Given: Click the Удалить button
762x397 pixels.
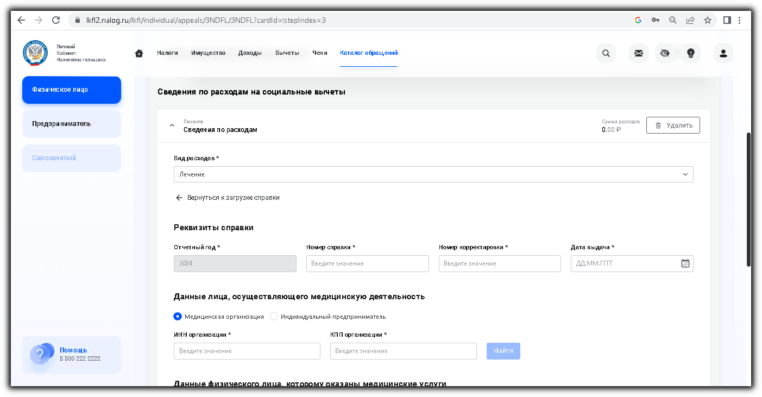Looking at the screenshot, I should click(x=673, y=125).
